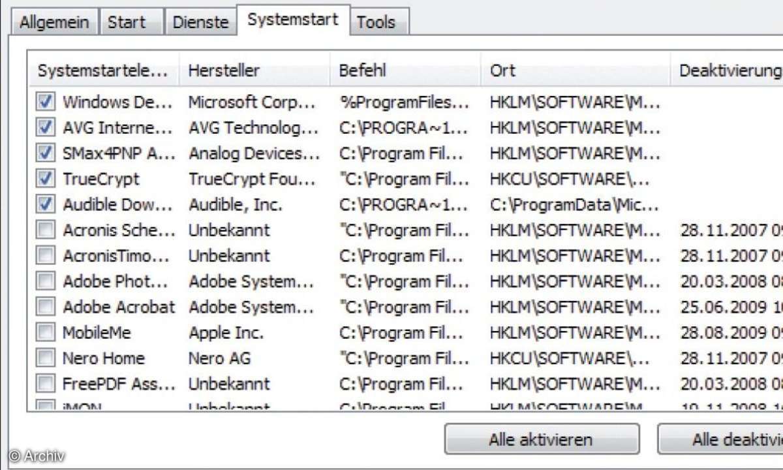Go to the Tools tab
783x470 pixels.
(376, 22)
